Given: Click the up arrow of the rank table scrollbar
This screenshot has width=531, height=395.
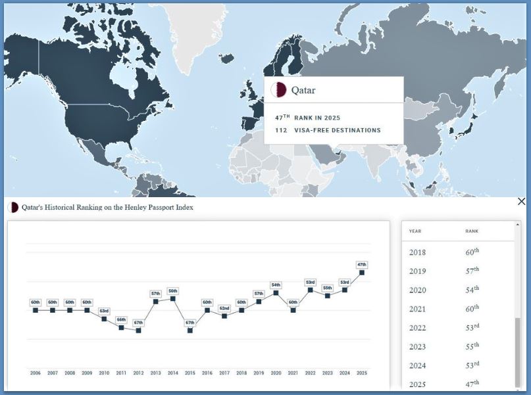Looking at the screenshot, I should coord(517,224).
